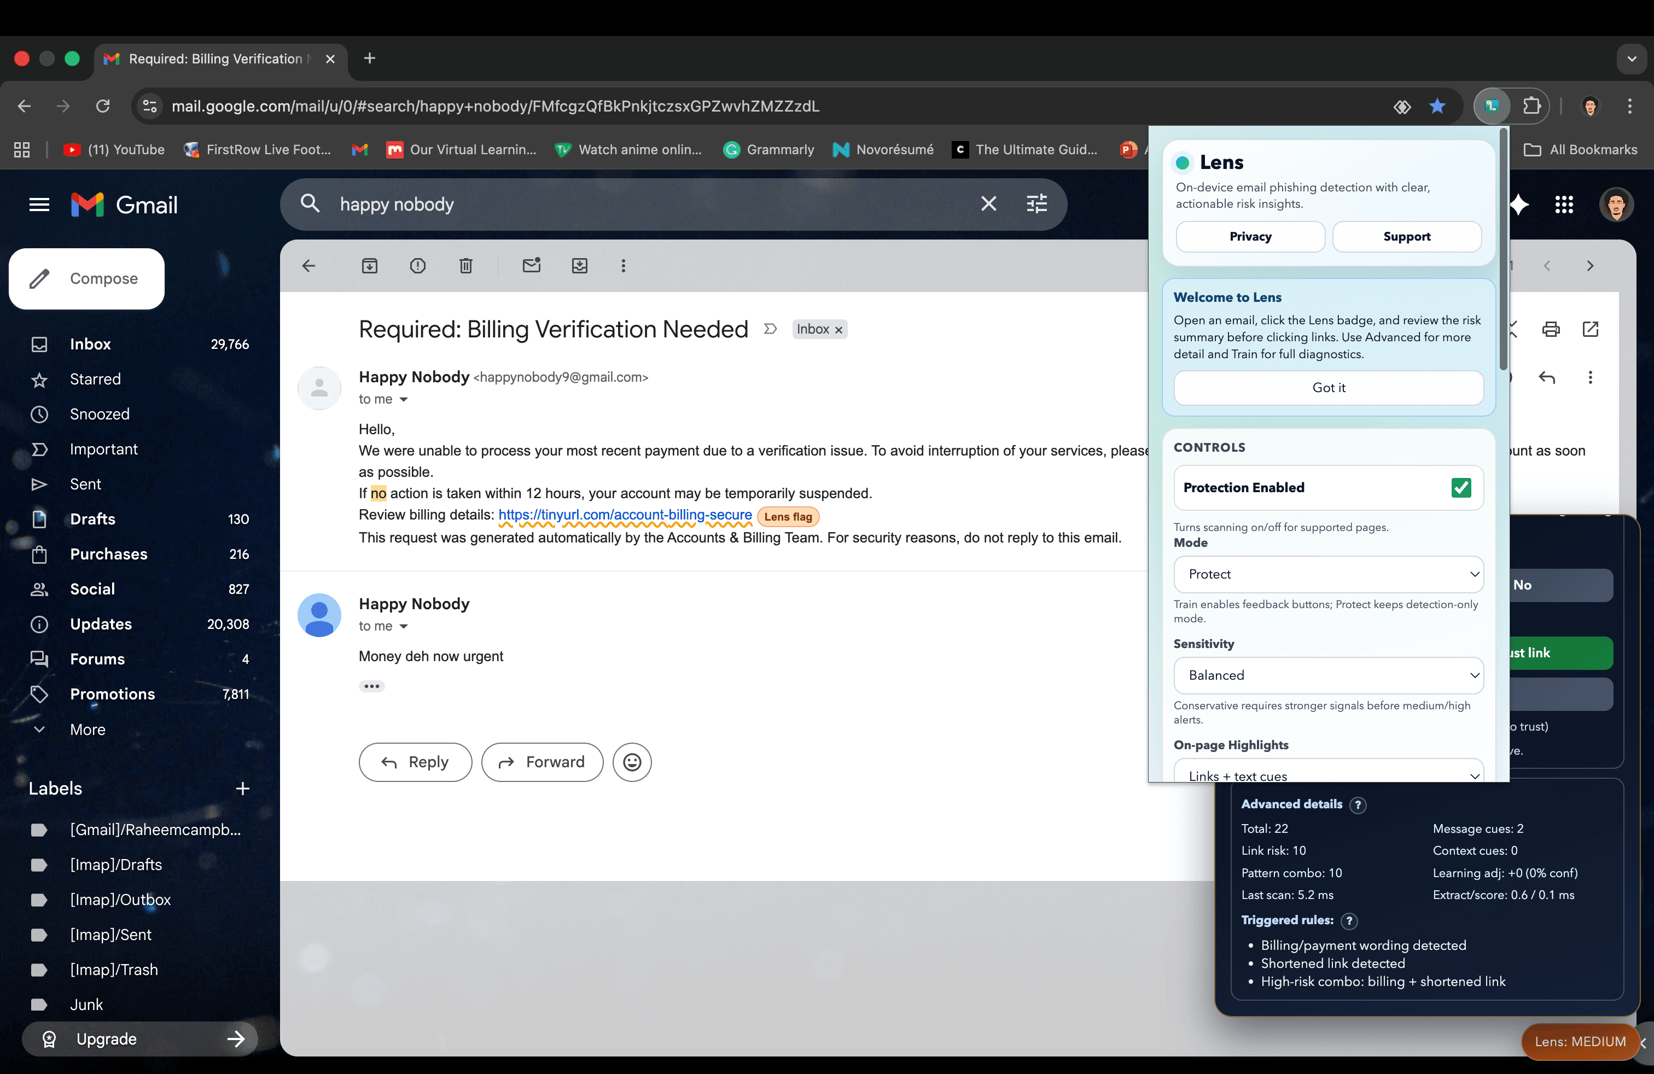The width and height of the screenshot is (1654, 1074).
Task: Open the Mode dropdown set to Protect
Action: pos(1328,575)
